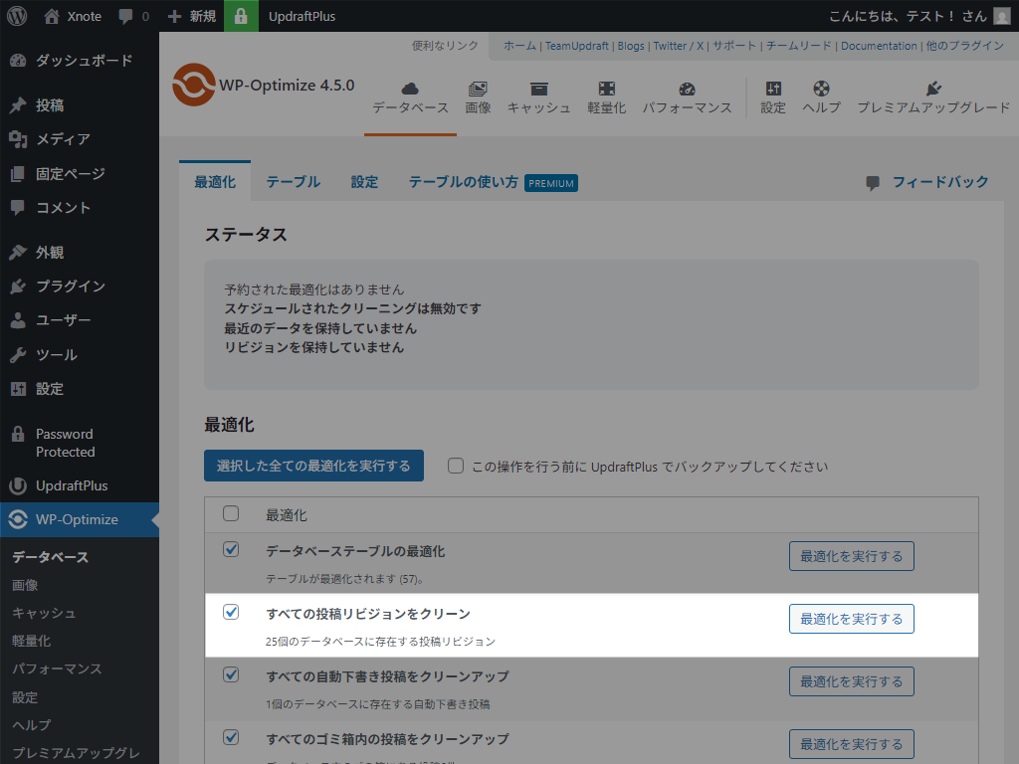Click the フィードバック speech bubble icon
Image resolution: width=1019 pixels, height=764 pixels.
click(873, 183)
